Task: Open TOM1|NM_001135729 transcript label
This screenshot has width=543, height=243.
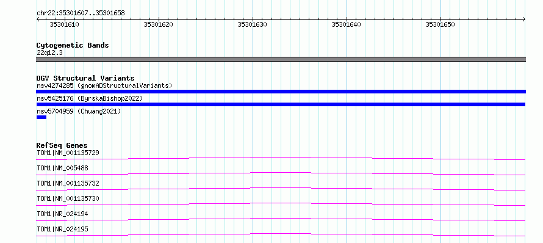Action: pyautogui.click(x=68, y=153)
